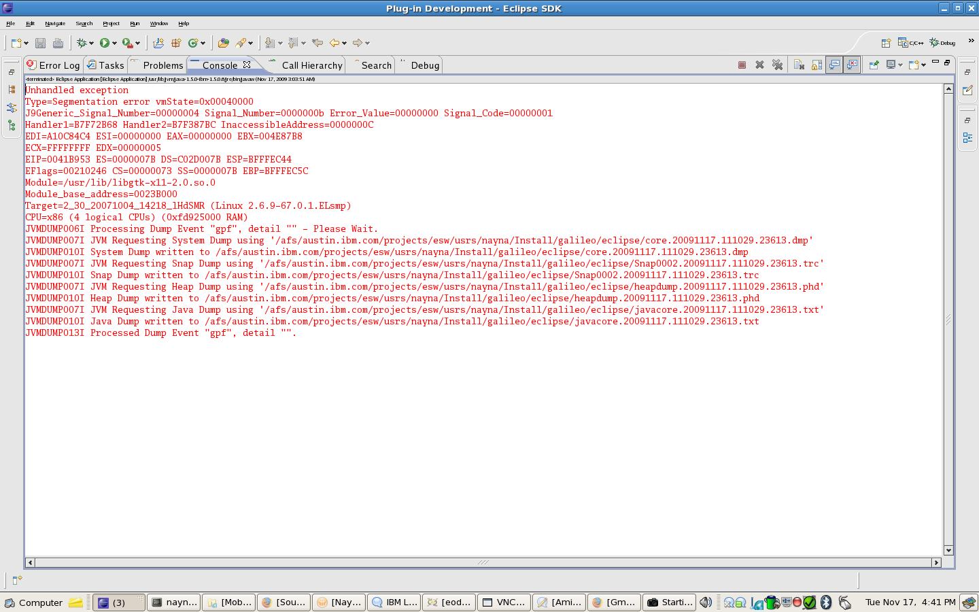Image resolution: width=979 pixels, height=612 pixels.
Task: Click the New Java Package icon
Action: click(x=176, y=43)
